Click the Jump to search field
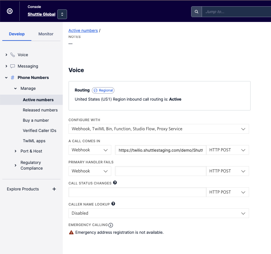This screenshot has height=254, width=271. [236, 12]
